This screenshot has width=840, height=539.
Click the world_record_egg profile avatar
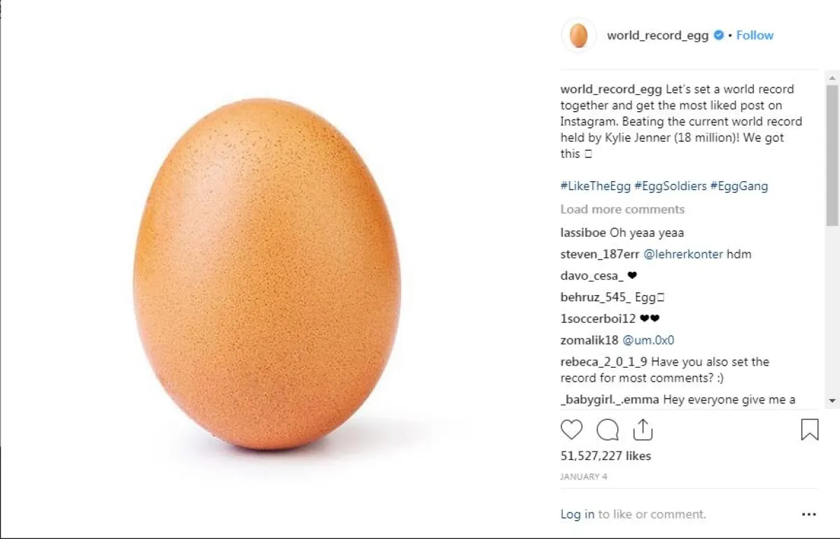(x=578, y=36)
